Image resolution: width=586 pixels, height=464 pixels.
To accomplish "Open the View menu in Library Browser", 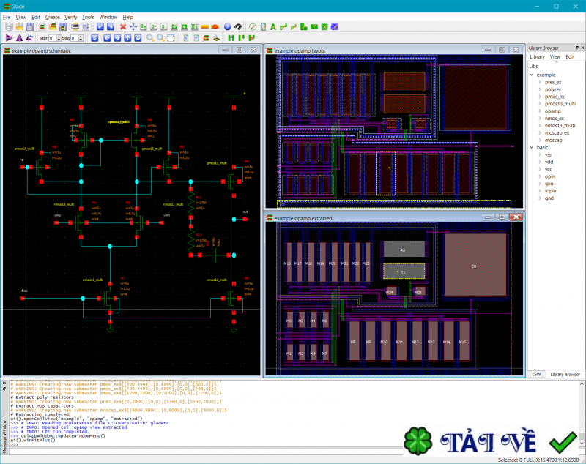I will coord(555,56).
